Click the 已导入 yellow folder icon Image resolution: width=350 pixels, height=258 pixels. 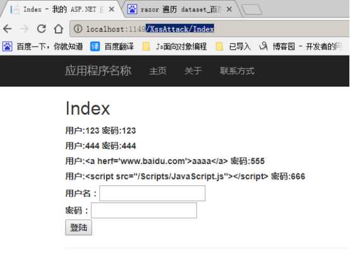219,47
